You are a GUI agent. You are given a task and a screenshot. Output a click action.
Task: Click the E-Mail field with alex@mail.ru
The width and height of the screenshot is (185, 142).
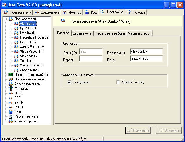[146, 58]
